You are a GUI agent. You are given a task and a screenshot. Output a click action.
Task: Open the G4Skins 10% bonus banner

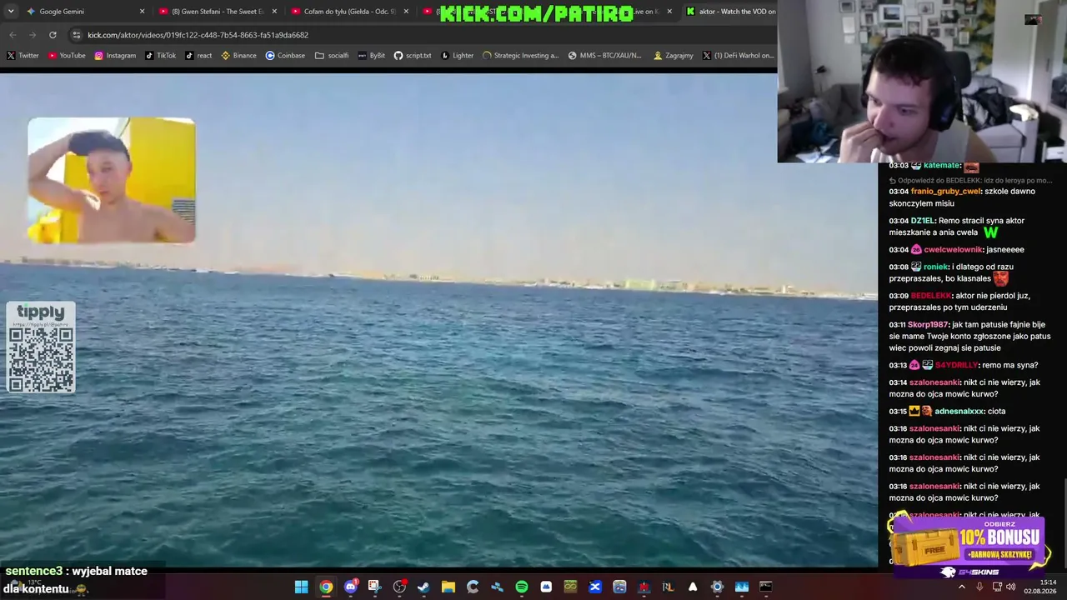point(969,547)
